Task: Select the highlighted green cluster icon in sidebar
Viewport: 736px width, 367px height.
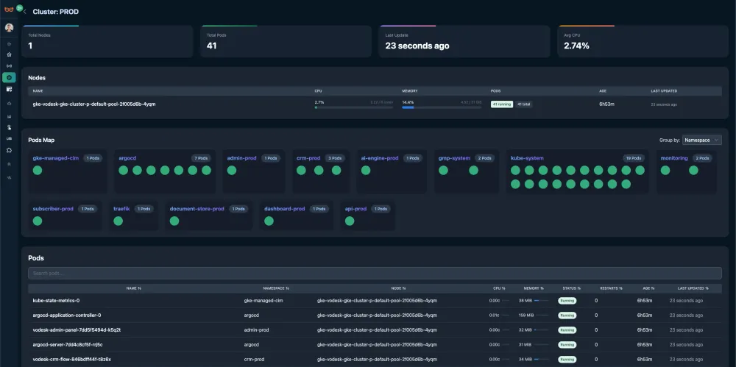Action: point(9,77)
